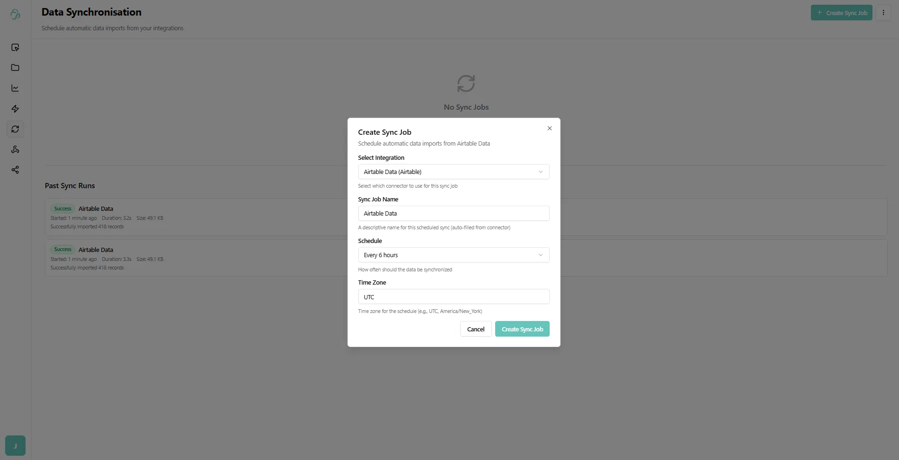Screen dimensions: 899x460
Task: Open the lightning bolt automations icon
Action: point(15,109)
